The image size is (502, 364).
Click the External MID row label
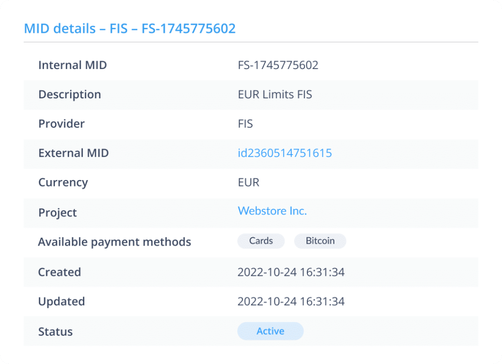point(74,153)
